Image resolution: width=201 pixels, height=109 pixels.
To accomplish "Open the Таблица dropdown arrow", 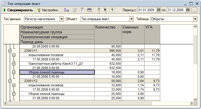I will coord(195,19).
